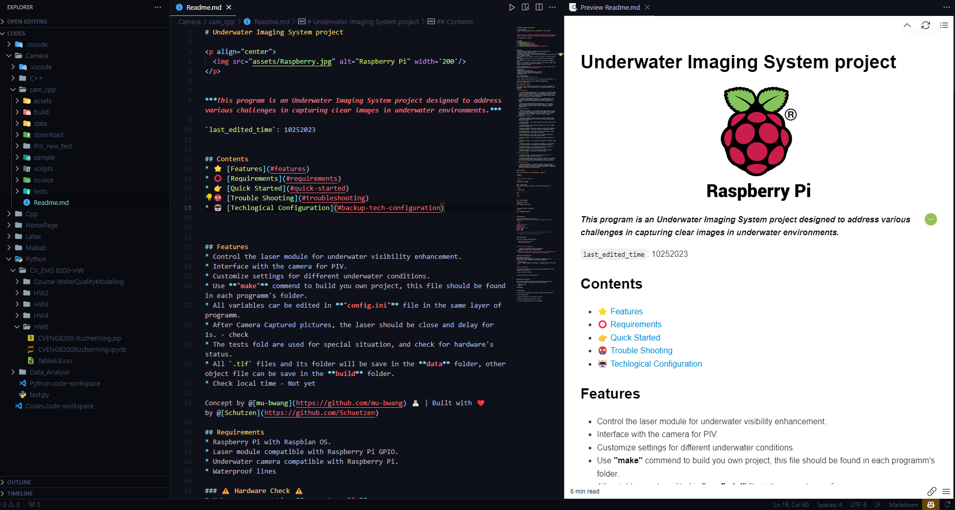This screenshot has height=510, width=955.
Task: Switch to Readme.md editor tab
Action: tap(203, 7)
